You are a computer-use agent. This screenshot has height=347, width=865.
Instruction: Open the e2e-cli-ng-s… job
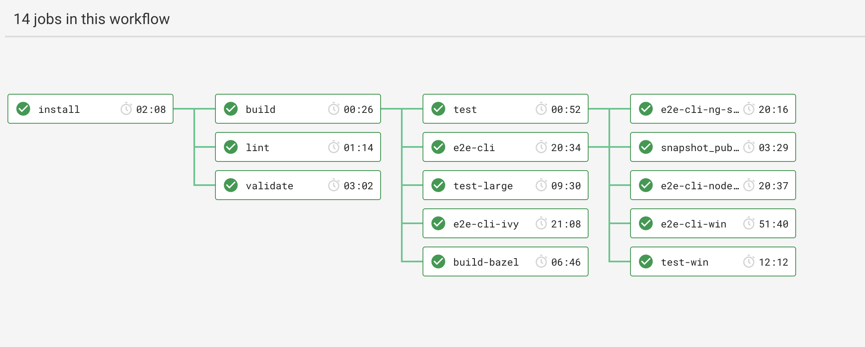[x=700, y=110]
